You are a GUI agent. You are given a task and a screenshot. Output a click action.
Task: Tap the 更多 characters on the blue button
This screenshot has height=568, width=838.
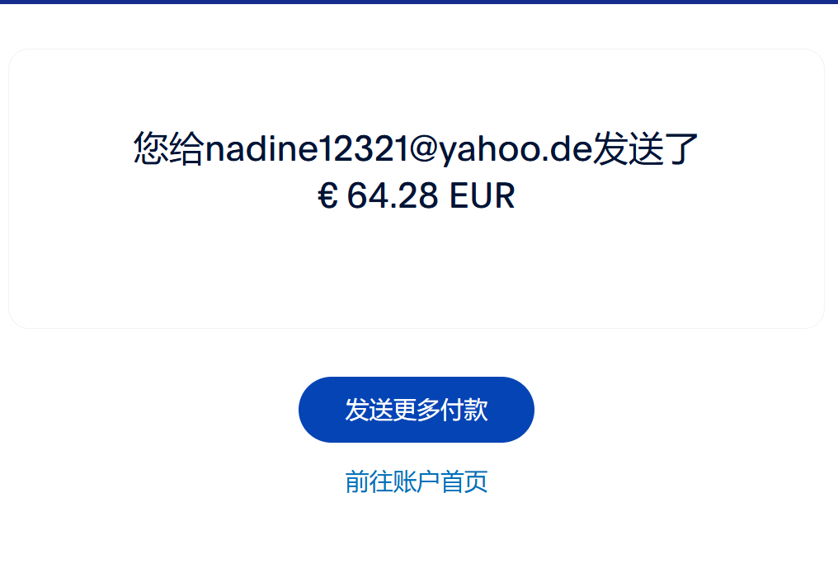[417, 410]
